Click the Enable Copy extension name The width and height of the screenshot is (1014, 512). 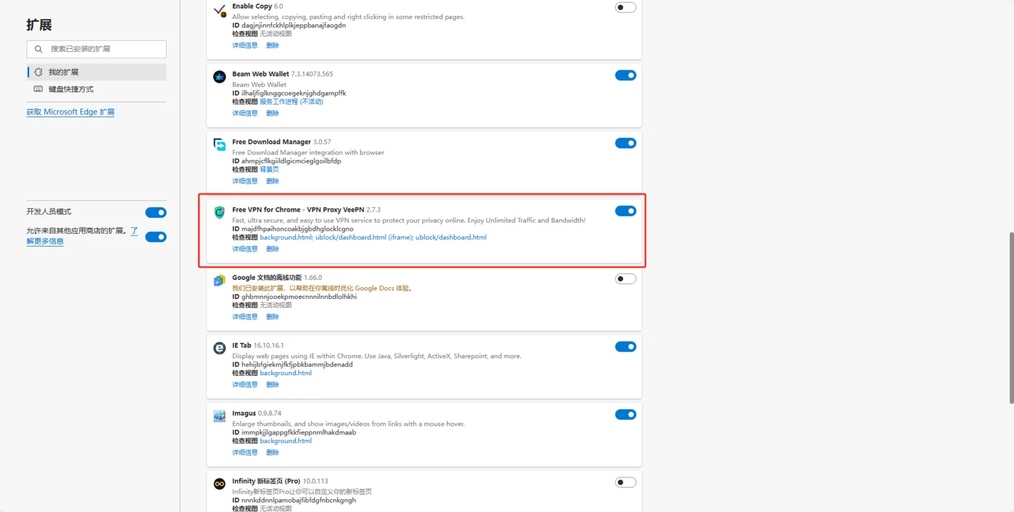pos(252,6)
